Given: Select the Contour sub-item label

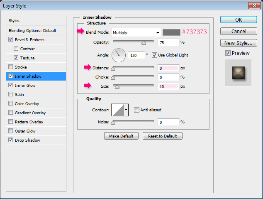Looking at the screenshot, I should (27, 49).
